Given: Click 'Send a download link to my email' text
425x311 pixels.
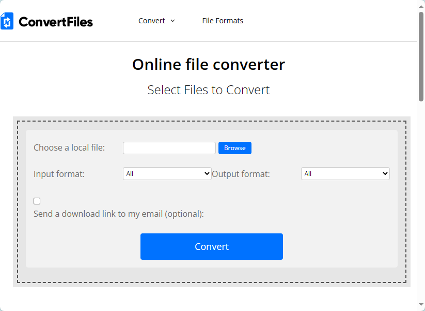Looking at the screenshot, I should (x=118, y=214).
